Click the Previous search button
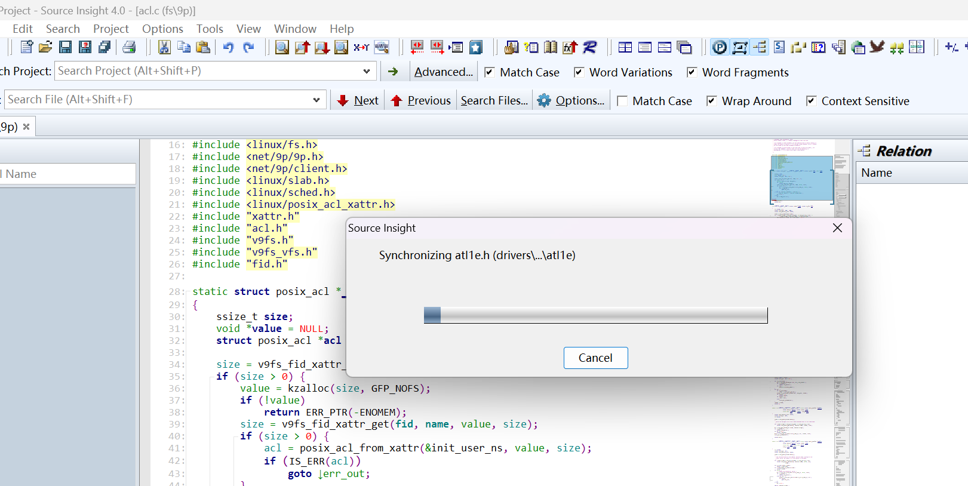The image size is (968, 486). [x=421, y=100]
